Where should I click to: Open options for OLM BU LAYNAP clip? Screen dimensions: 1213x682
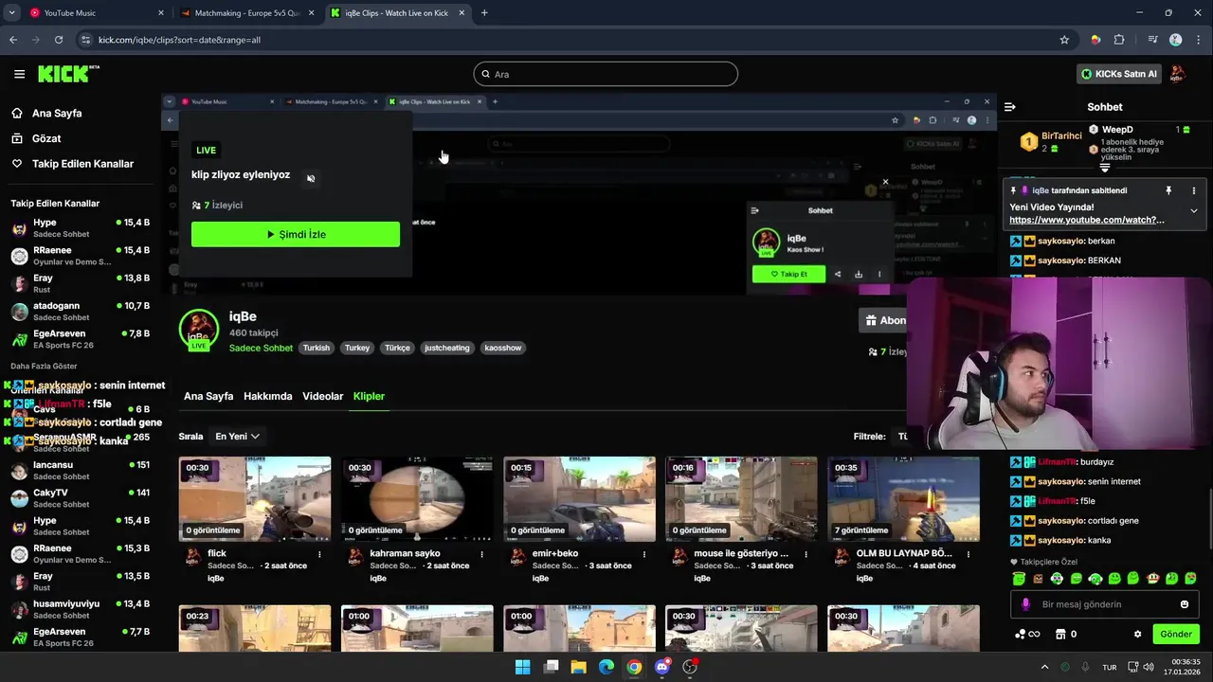point(969,554)
